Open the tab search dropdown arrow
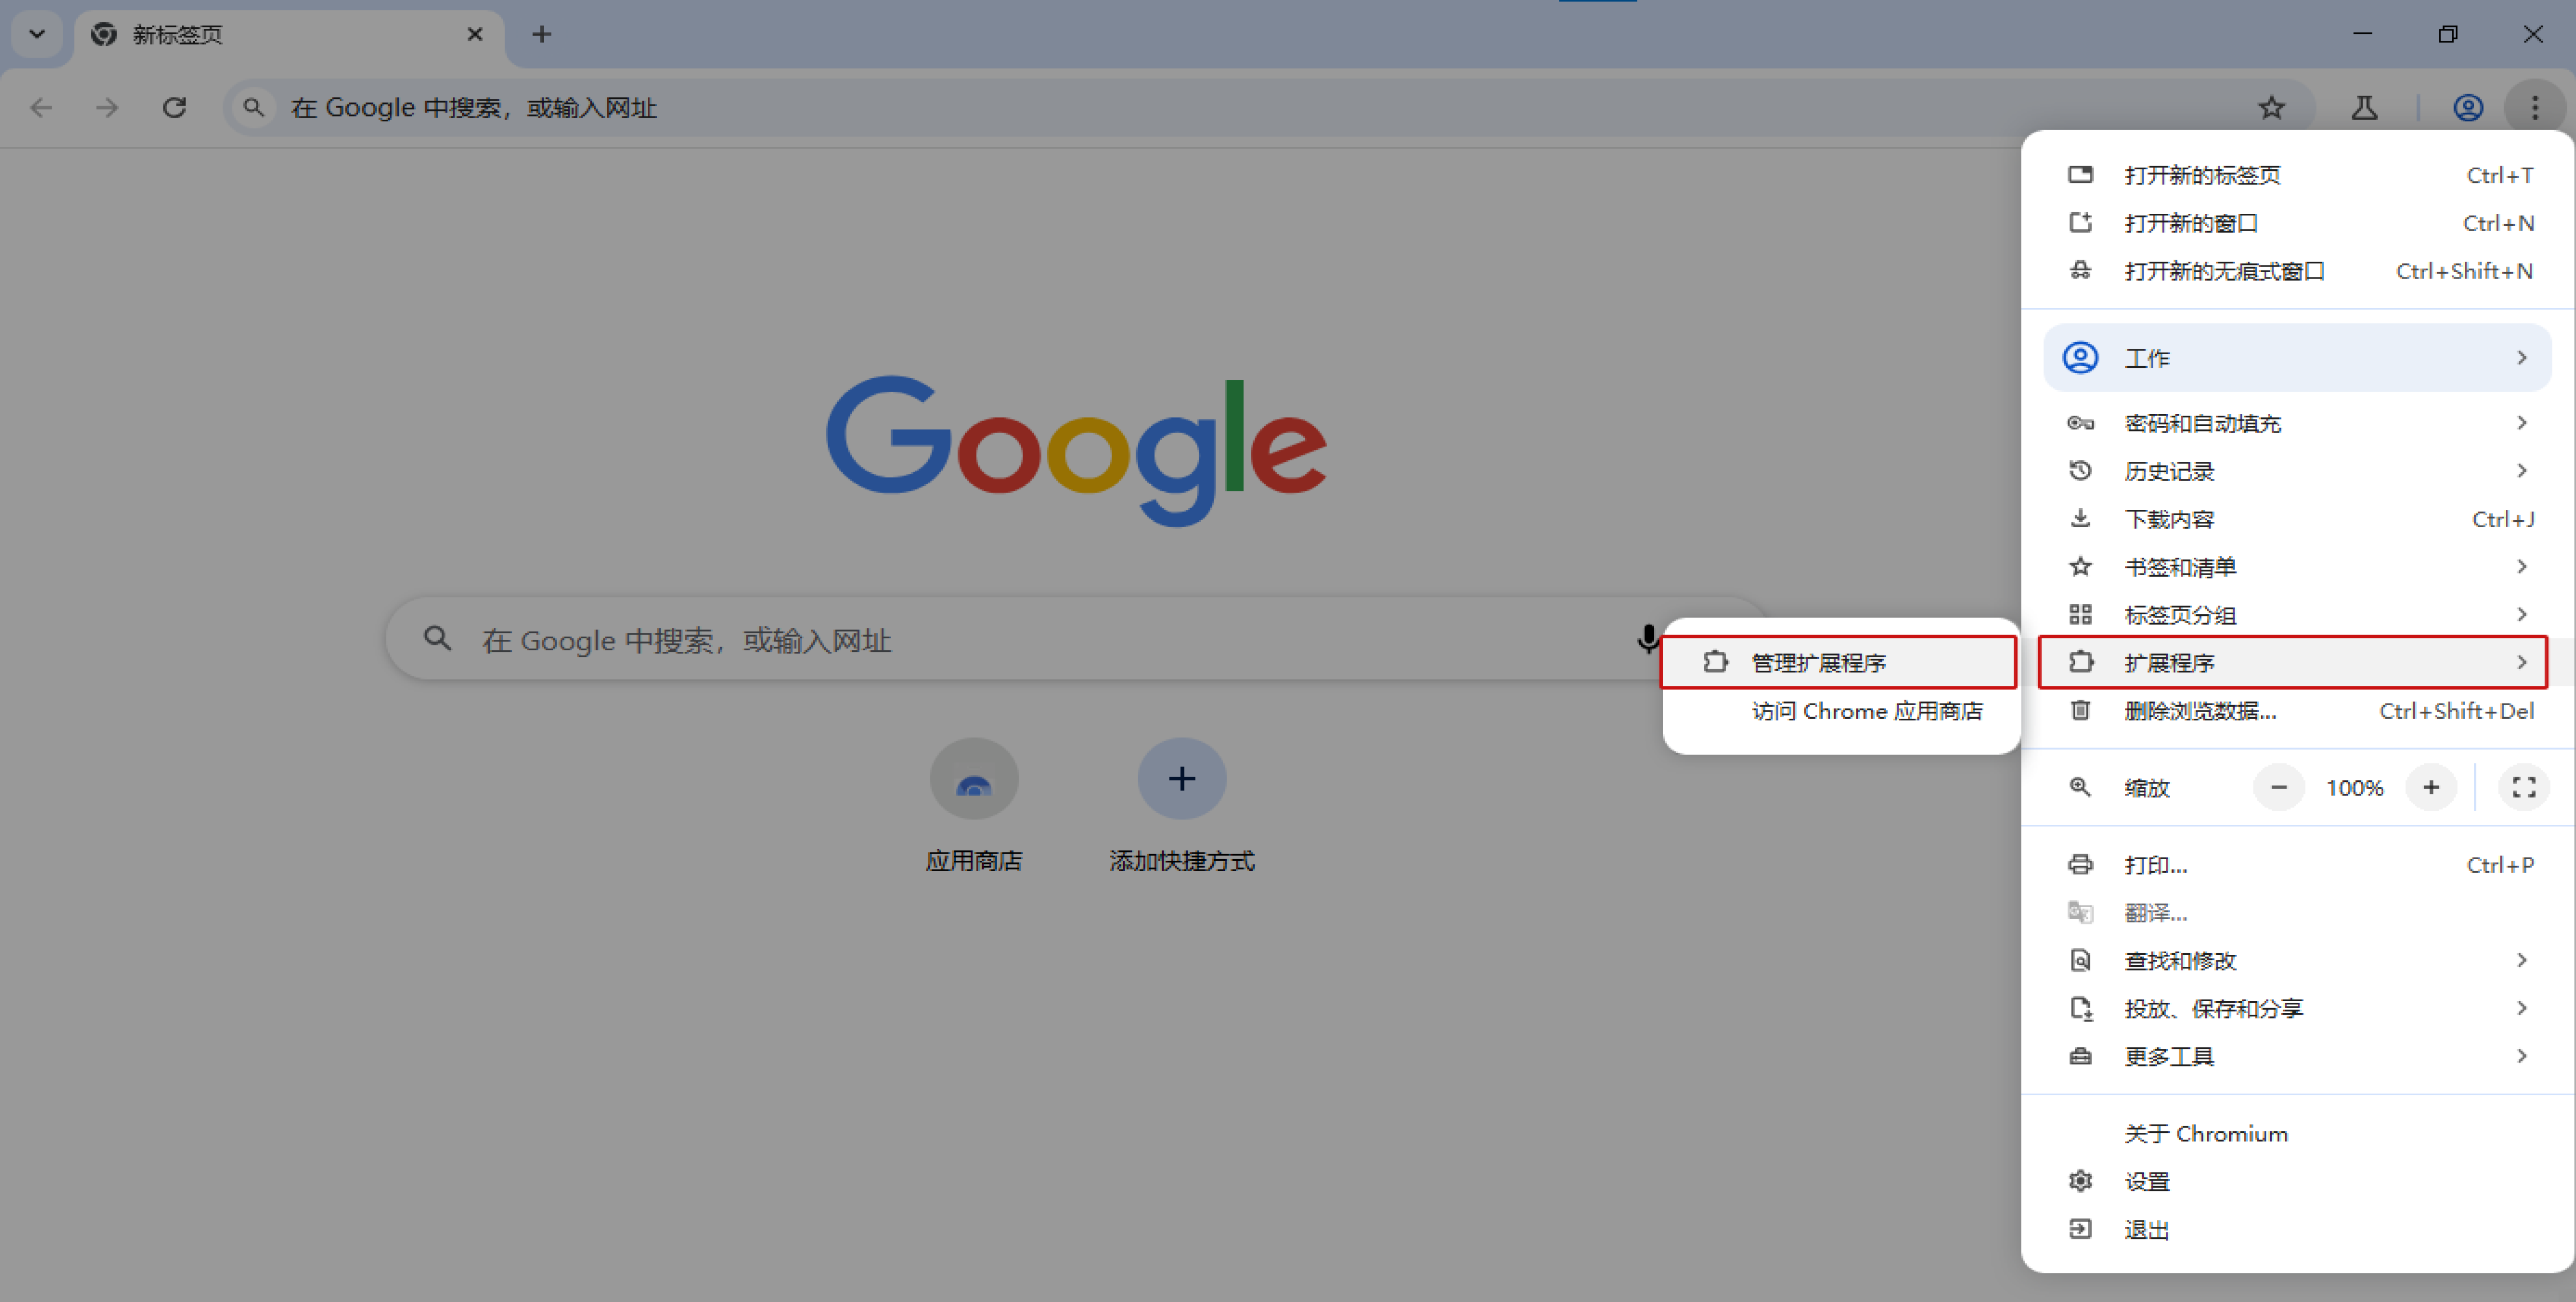2576x1302 pixels. (37, 34)
